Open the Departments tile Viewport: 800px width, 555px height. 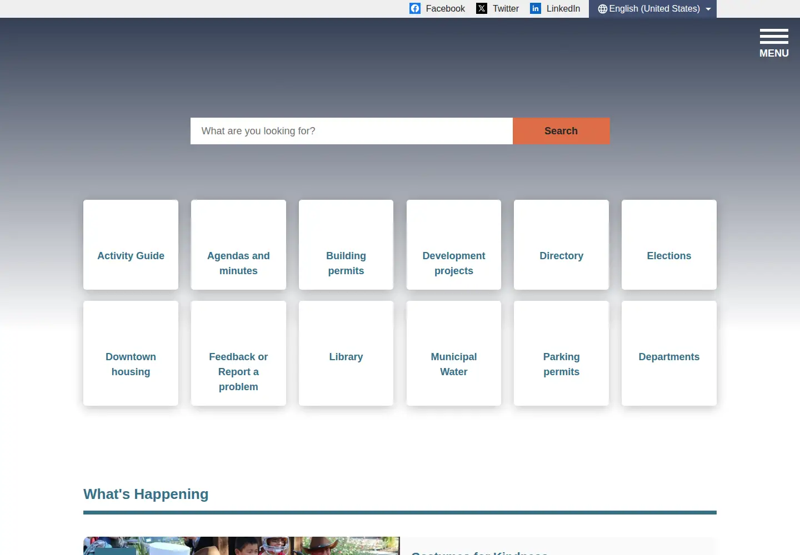pos(669,353)
